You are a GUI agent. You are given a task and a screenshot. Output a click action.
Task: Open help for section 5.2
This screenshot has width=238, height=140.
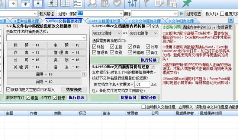[x=75, y=26]
